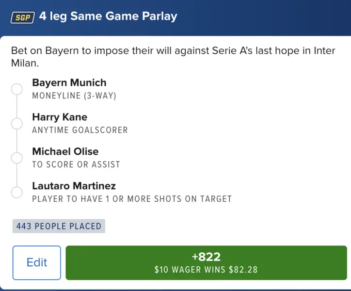Click the Moneyline (3-Way) market label

[x=74, y=96]
